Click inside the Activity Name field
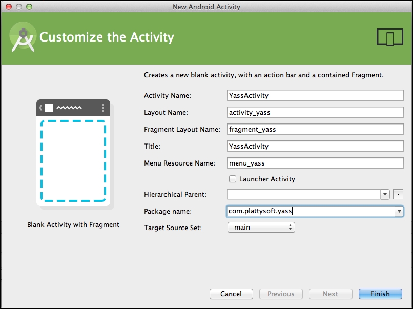 (315, 95)
